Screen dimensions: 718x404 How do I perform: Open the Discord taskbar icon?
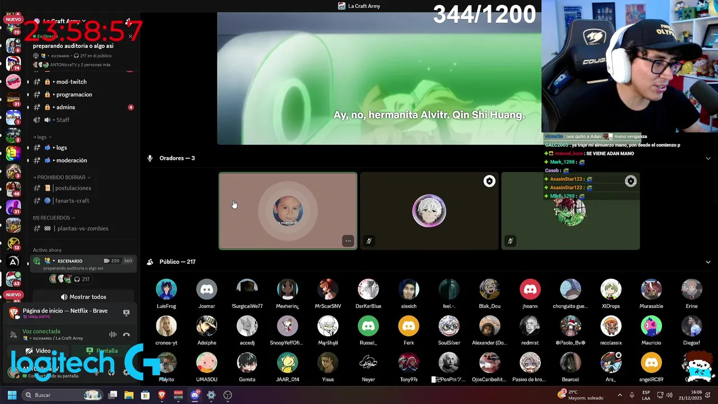(x=195, y=395)
